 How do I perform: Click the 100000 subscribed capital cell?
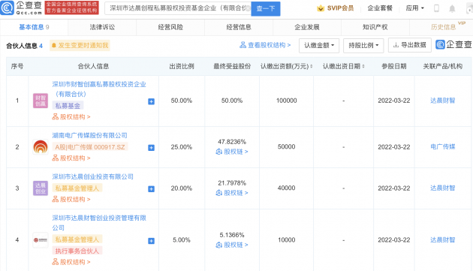(x=286, y=101)
